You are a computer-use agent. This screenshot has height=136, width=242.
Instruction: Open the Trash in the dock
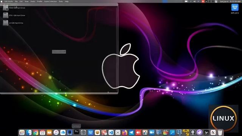[220, 133]
